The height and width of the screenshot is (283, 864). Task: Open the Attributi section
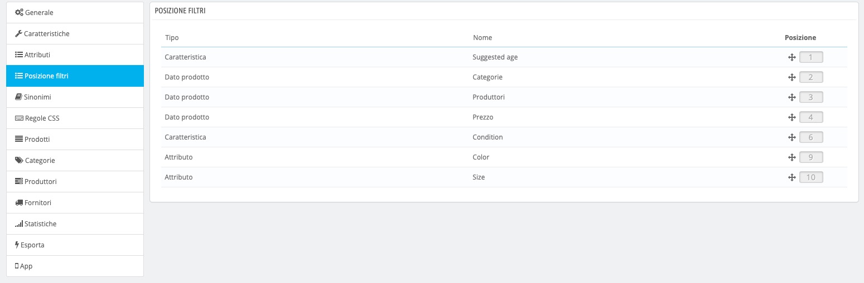coord(75,55)
